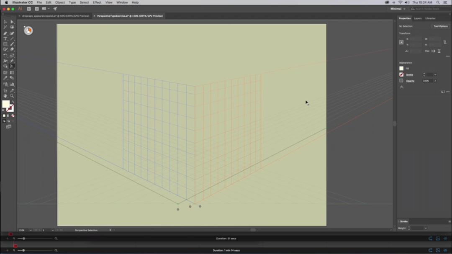Select the Gradient tool
Image resolution: width=452 pixels, height=254 pixels.
coord(12,72)
